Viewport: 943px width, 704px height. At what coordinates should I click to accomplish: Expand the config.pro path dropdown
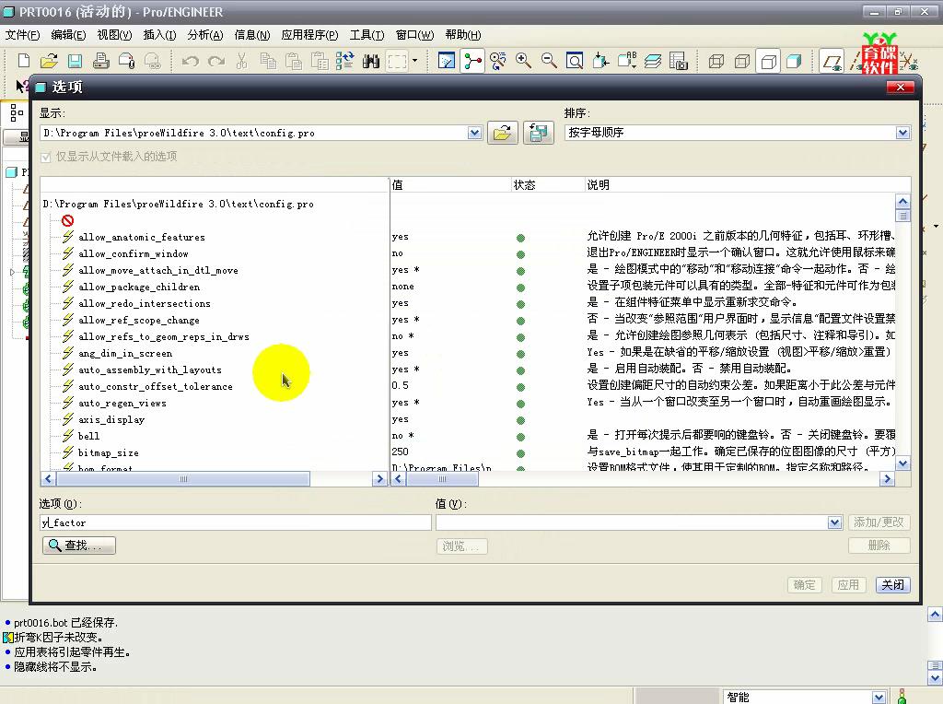[474, 133]
